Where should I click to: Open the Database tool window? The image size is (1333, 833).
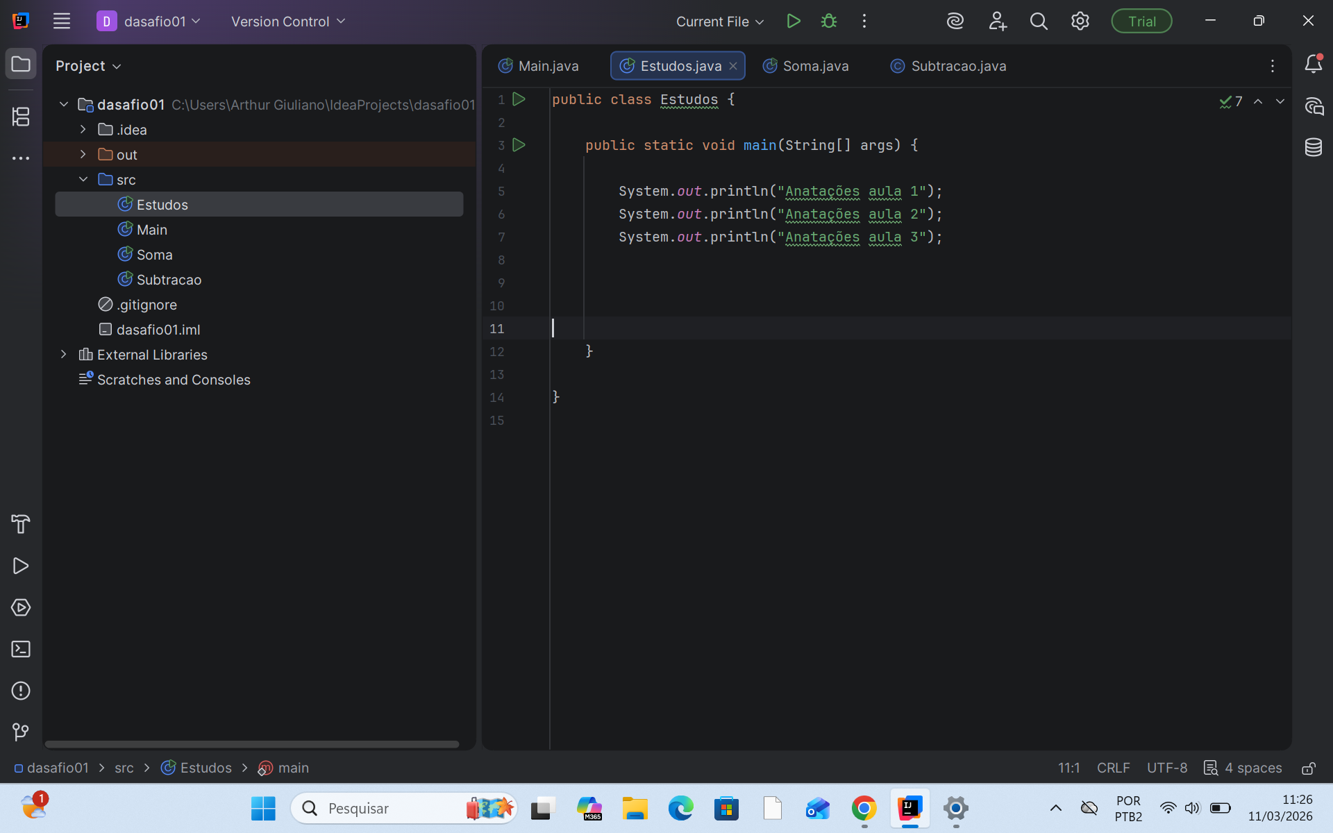click(1313, 147)
